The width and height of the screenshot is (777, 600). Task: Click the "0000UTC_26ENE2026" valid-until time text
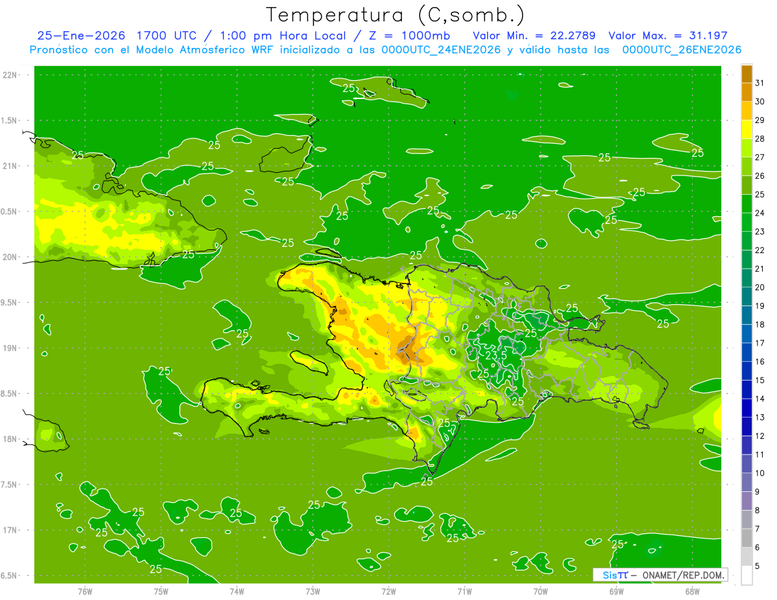coord(682,50)
